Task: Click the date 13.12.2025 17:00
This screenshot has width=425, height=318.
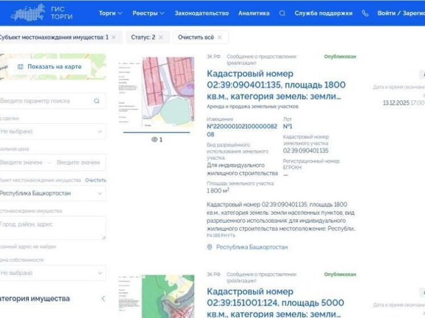Action: [403, 103]
